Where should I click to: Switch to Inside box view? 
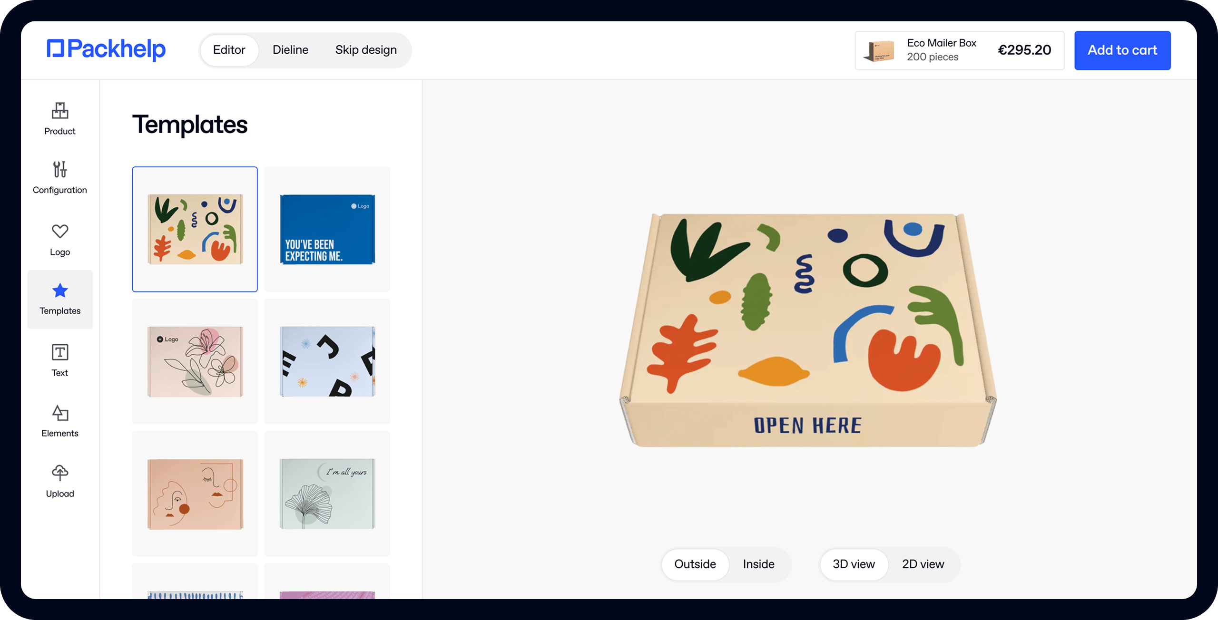[758, 564]
